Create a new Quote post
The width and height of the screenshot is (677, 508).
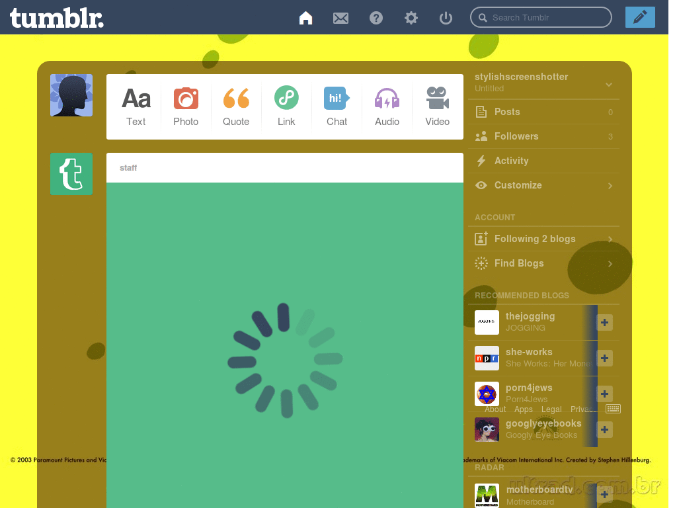coord(236,106)
